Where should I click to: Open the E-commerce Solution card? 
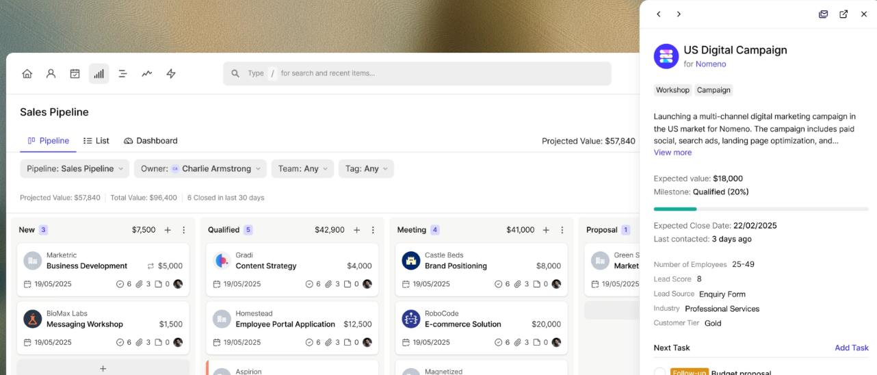point(482,327)
